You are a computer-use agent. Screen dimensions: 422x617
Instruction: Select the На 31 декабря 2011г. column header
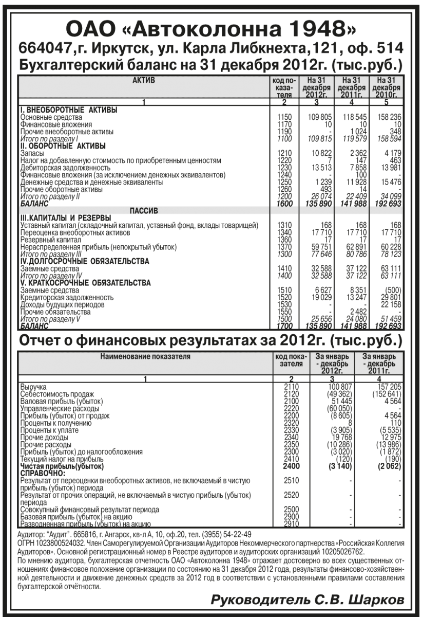coord(351,88)
